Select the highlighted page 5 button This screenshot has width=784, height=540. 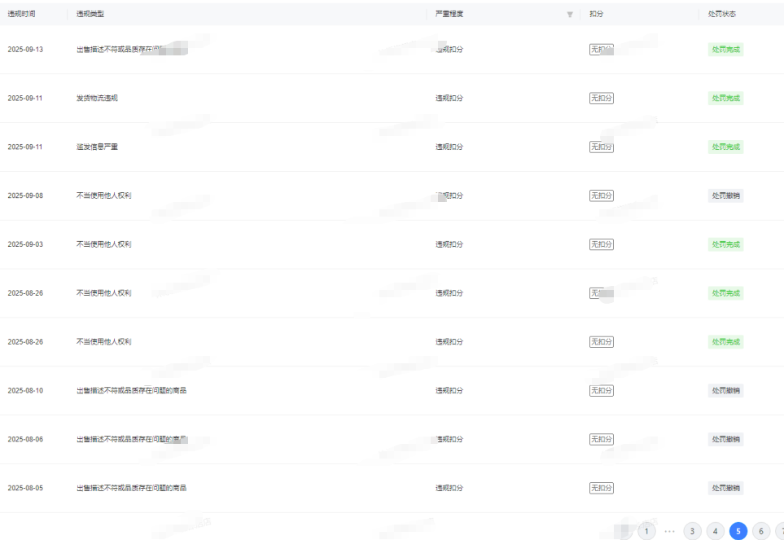738,531
